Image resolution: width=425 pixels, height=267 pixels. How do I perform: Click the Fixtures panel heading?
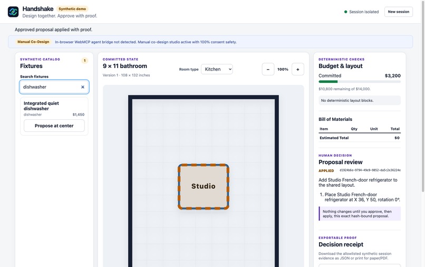(31, 66)
